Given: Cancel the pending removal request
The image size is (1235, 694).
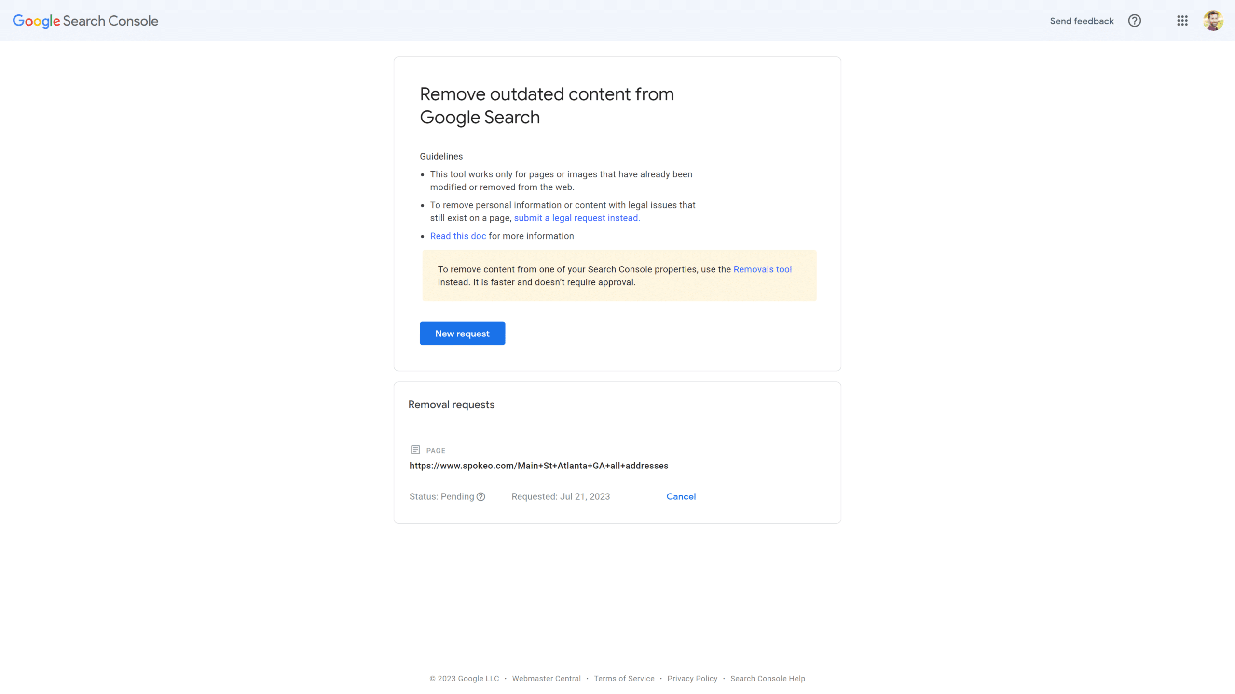Looking at the screenshot, I should click(x=681, y=496).
